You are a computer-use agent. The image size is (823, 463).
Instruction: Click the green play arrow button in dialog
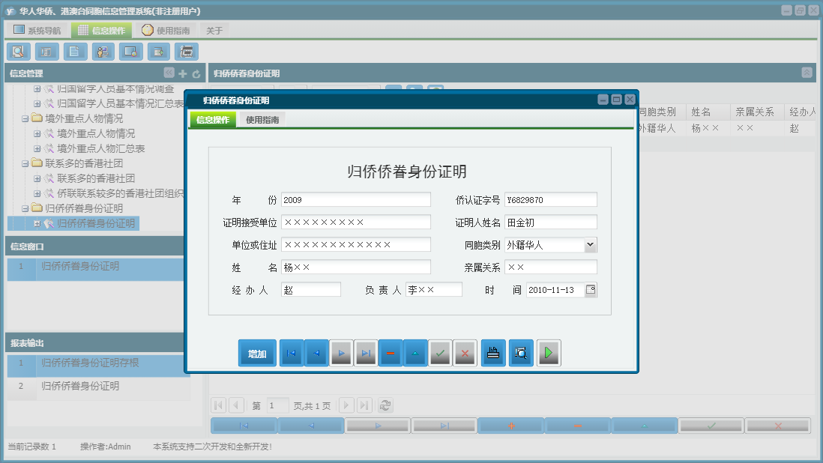coord(549,354)
